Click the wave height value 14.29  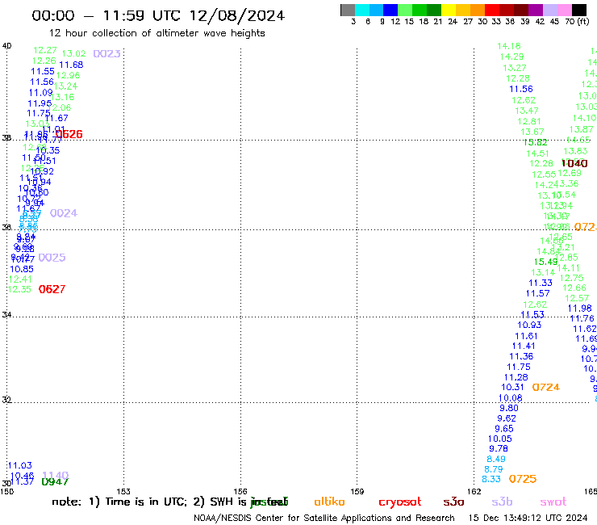[511, 57]
